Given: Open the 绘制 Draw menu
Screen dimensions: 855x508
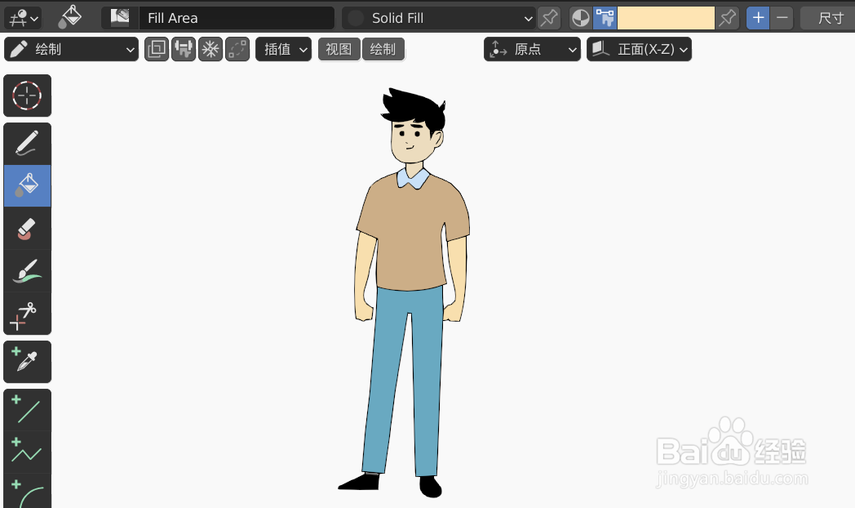Looking at the screenshot, I should tap(383, 49).
